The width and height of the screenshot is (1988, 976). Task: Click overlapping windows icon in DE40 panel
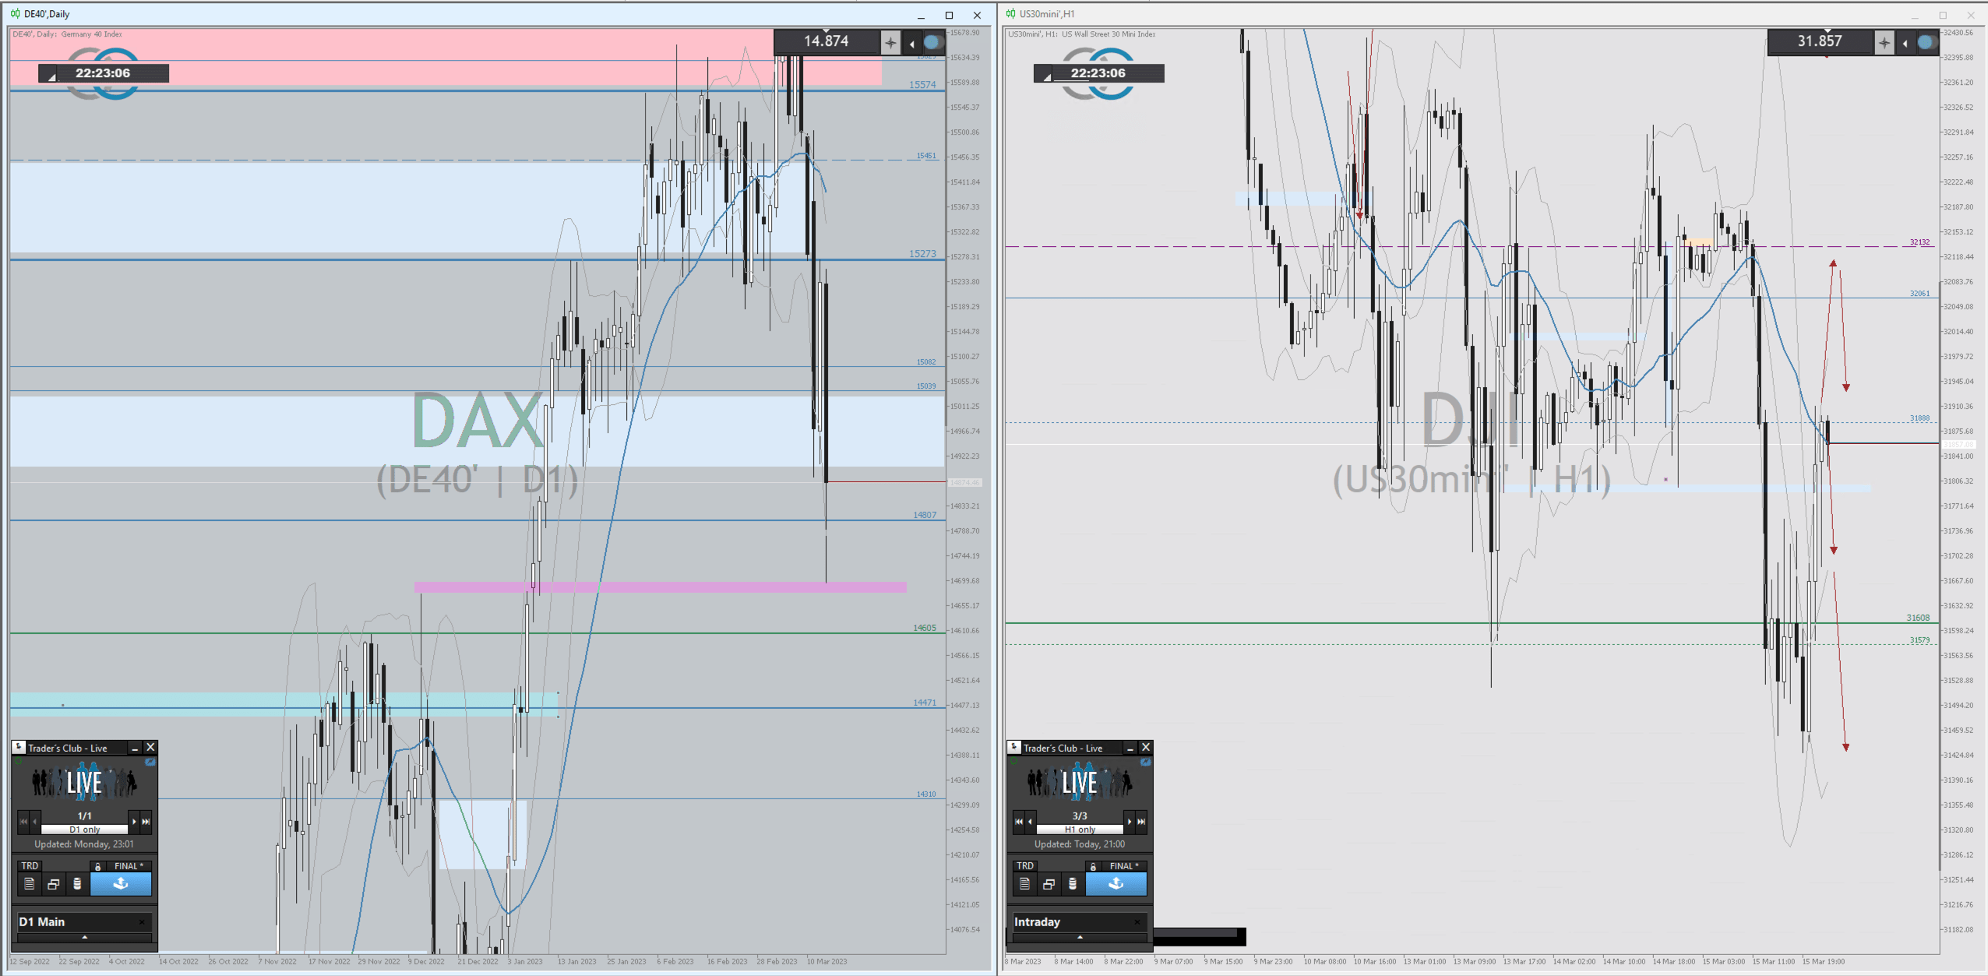point(53,884)
